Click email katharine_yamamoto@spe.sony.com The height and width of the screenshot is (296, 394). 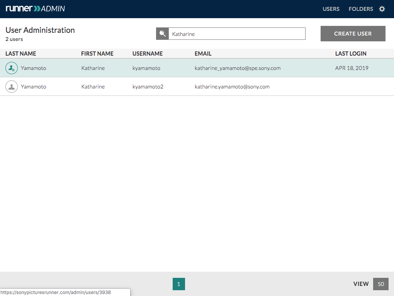(x=238, y=68)
